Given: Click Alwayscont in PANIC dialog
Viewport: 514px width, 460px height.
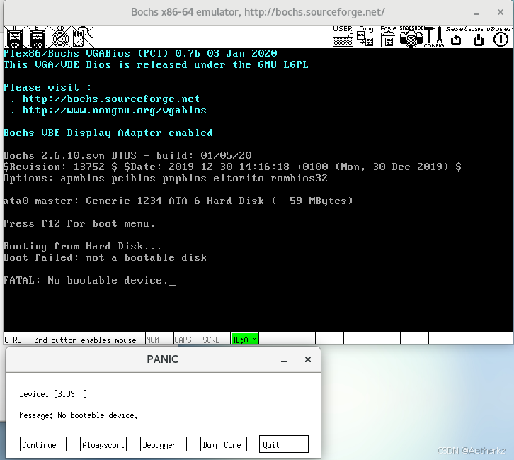Looking at the screenshot, I should click(103, 444).
